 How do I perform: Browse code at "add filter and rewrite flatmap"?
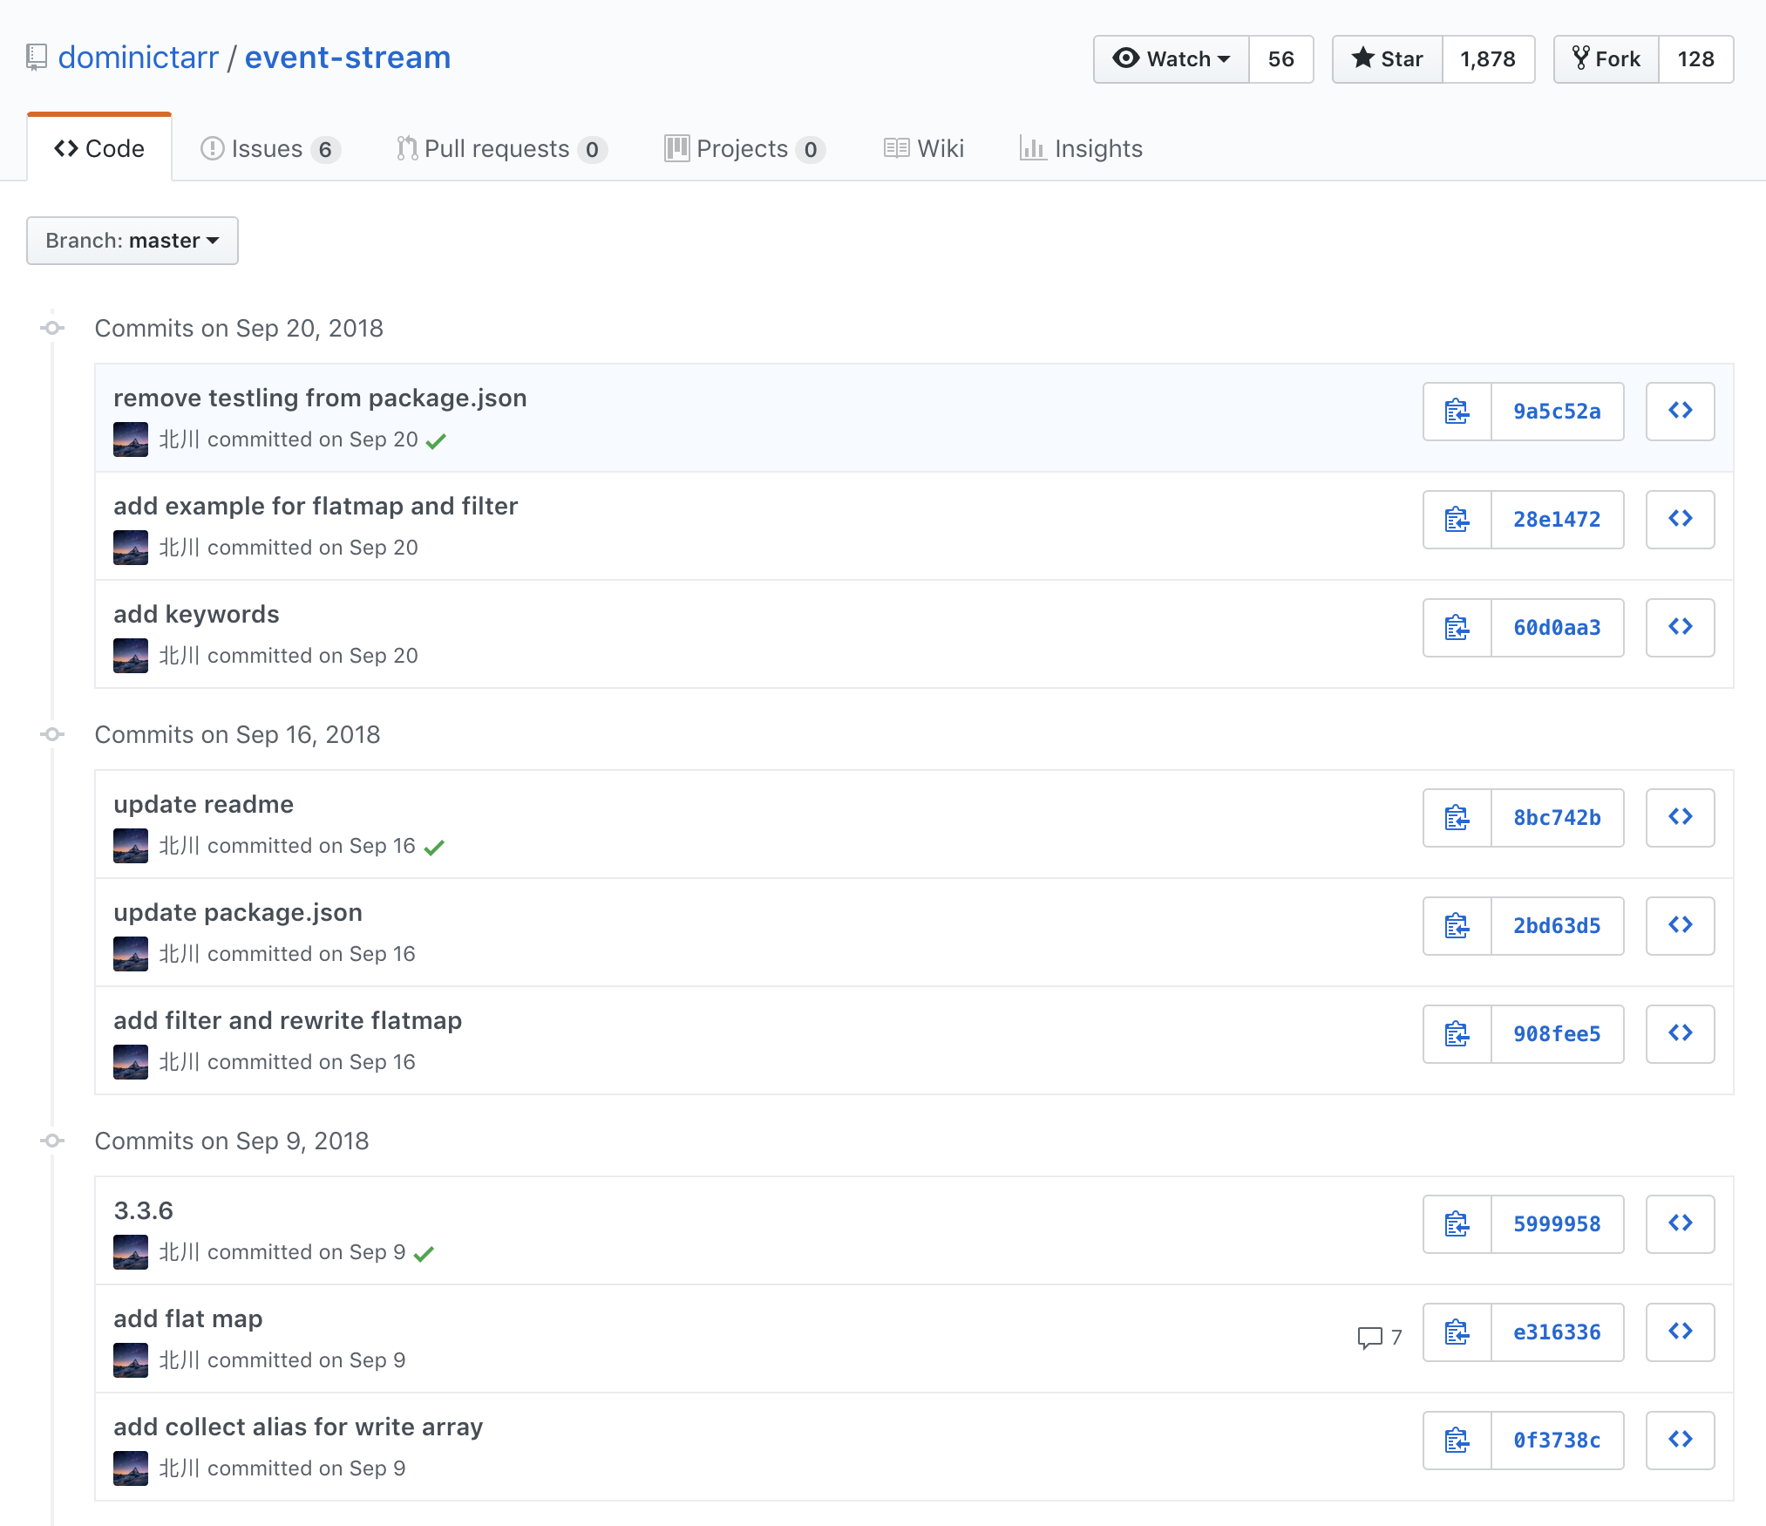(1680, 1033)
